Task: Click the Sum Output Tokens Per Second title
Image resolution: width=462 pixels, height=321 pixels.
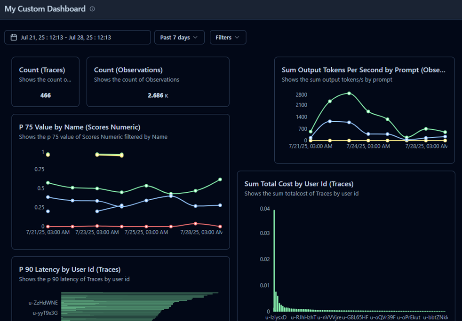Action: point(363,70)
